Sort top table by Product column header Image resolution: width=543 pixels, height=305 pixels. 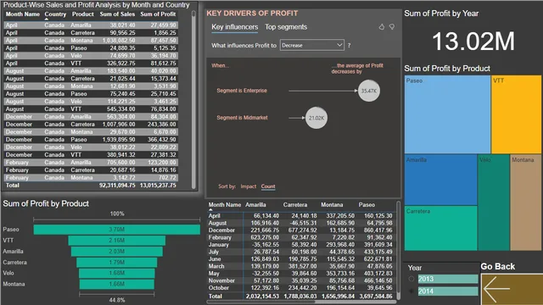(83, 14)
